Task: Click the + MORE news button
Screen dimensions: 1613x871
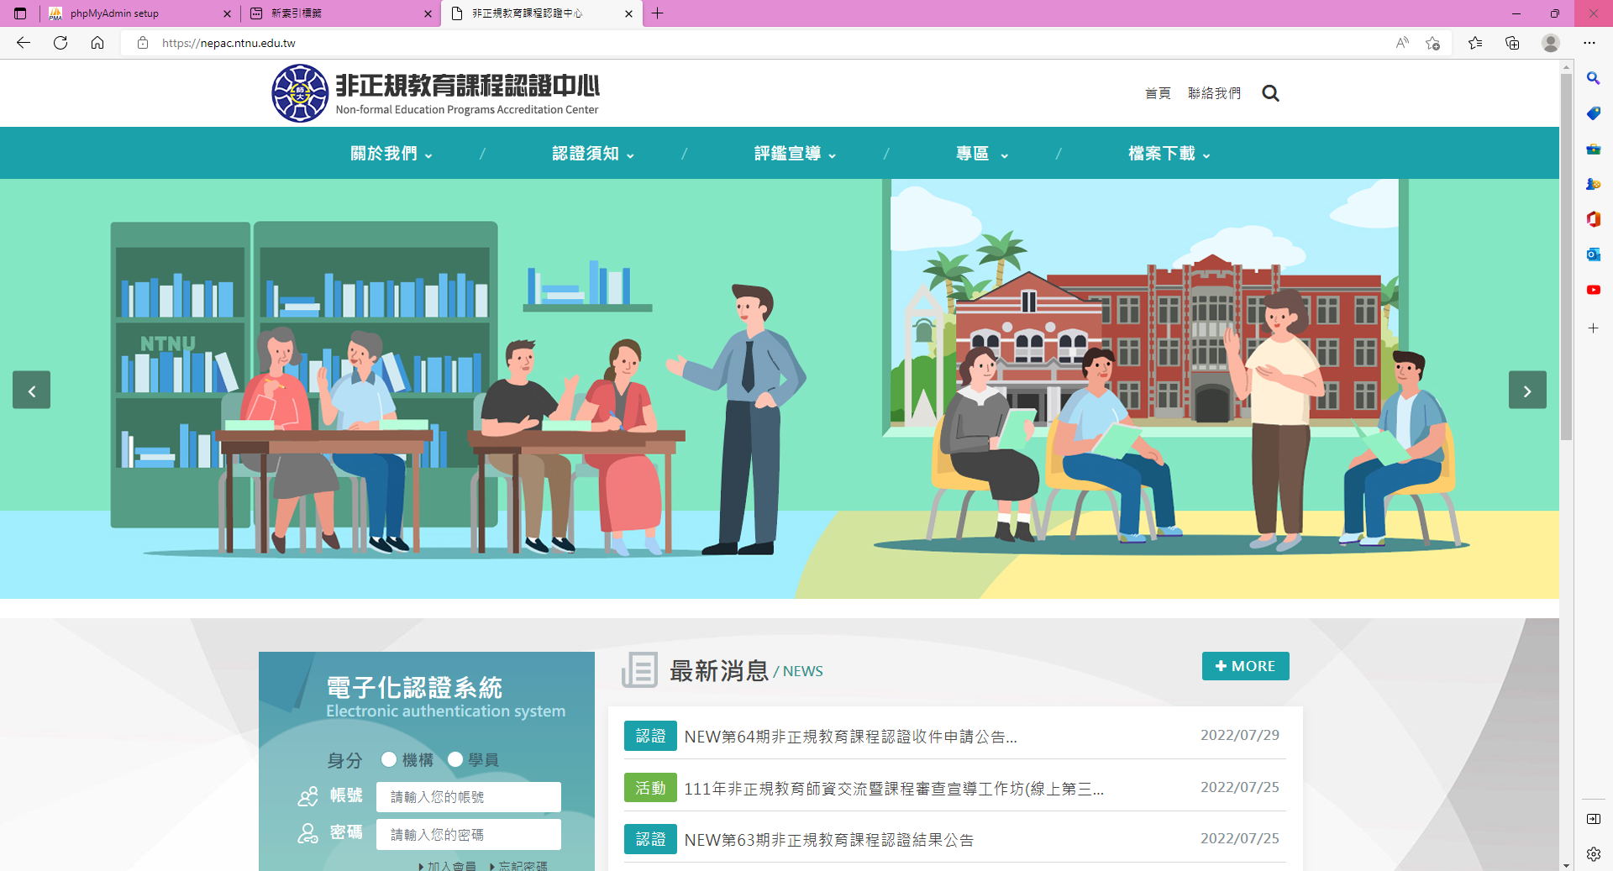Action: pyautogui.click(x=1245, y=666)
